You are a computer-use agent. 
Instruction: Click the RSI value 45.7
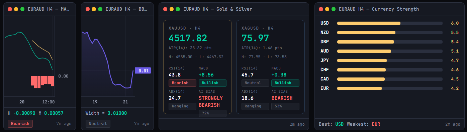pos(248,75)
